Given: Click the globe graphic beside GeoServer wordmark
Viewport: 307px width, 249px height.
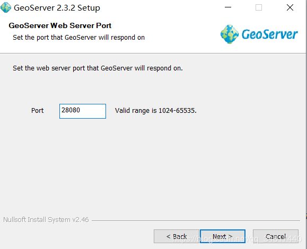Looking at the screenshot, I should [x=230, y=34].
